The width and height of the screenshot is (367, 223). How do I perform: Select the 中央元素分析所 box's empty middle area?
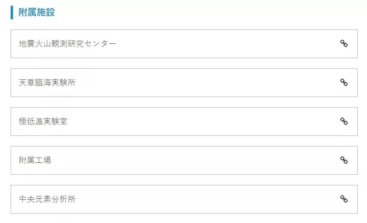(207, 199)
